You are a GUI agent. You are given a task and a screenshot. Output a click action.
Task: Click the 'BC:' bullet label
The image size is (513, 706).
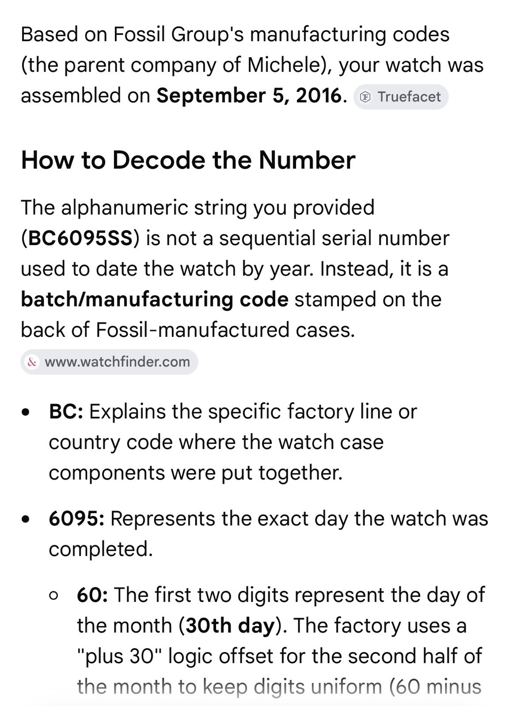66,412
